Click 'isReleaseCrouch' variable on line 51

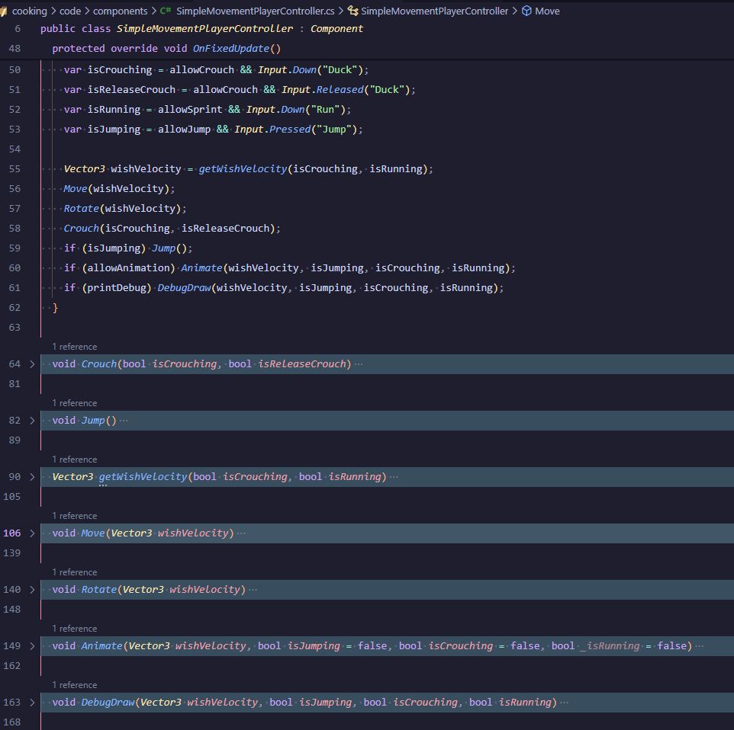click(131, 89)
